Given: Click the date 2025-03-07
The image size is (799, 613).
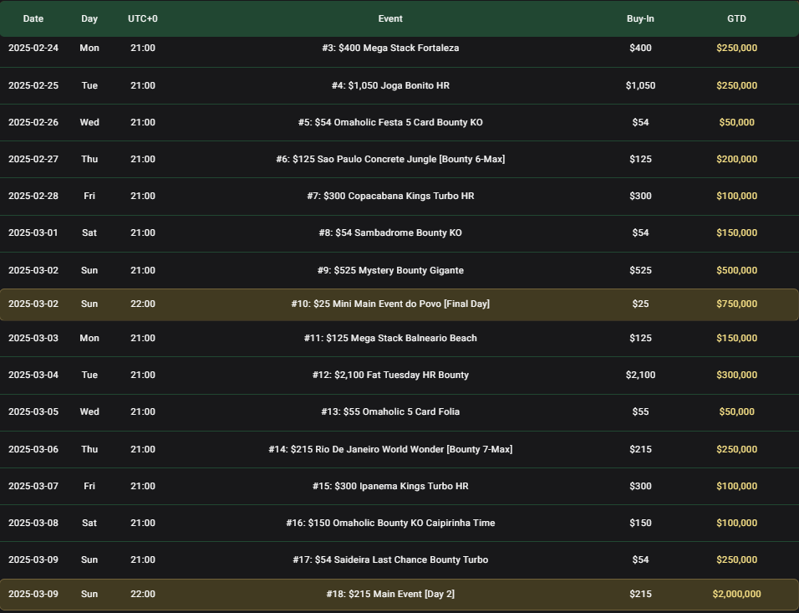Looking at the screenshot, I should pos(33,486).
